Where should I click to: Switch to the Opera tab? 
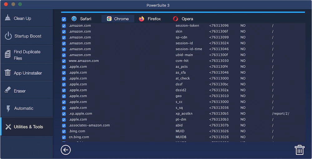point(183,19)
